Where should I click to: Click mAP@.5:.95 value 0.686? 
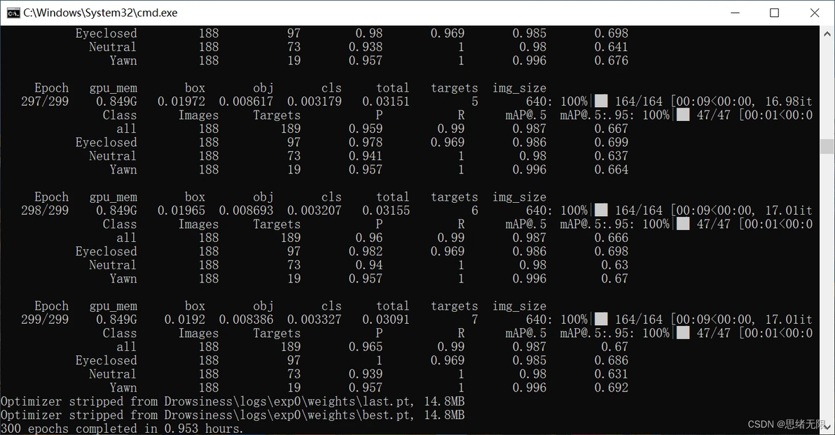pos(612,360)
